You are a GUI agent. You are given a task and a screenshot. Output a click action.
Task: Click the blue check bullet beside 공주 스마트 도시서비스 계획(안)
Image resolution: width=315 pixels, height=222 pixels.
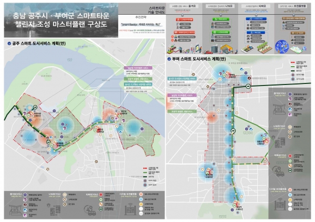click(9, 44)
